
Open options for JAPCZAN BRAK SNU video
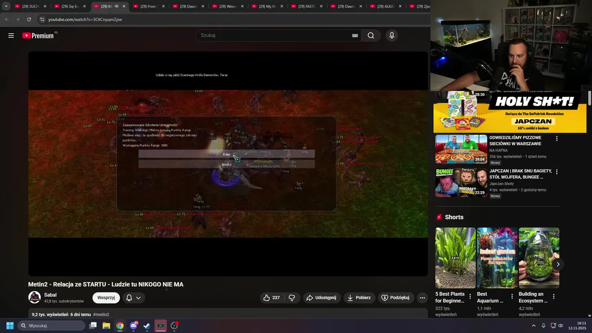556,172
